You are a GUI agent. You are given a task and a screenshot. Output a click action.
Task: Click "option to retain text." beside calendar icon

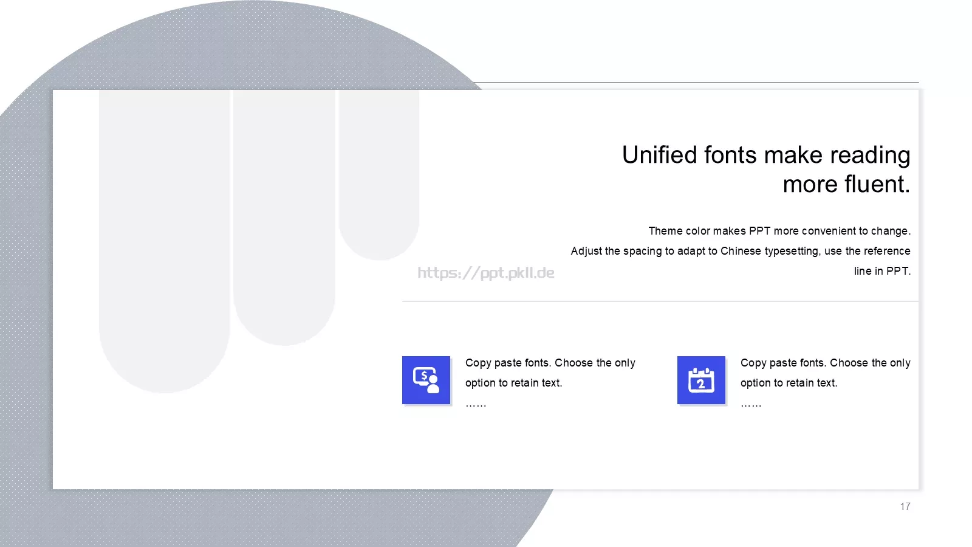789,383
